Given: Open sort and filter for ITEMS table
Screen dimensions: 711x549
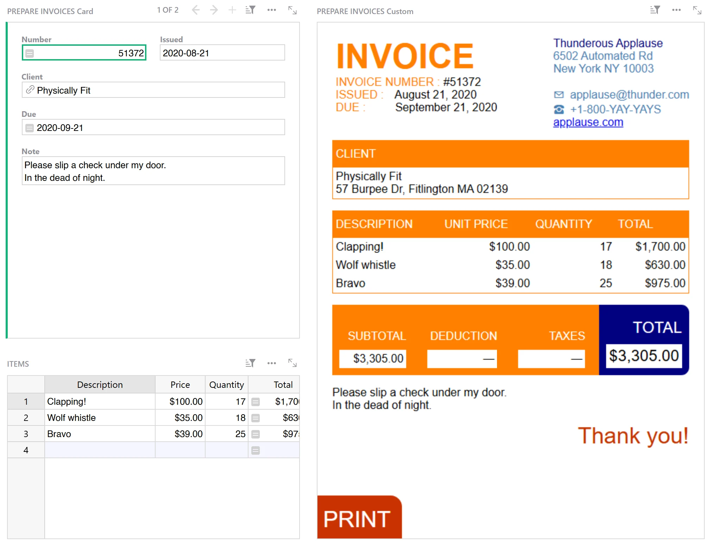Looking at the screenshot, I should (x=250, y=363).
